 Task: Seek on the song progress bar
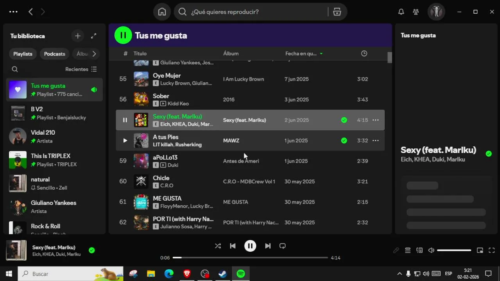pyautogui.click(x=250, y=258)
